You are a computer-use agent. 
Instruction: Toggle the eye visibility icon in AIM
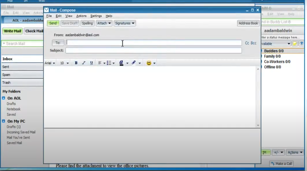(301, 44)
